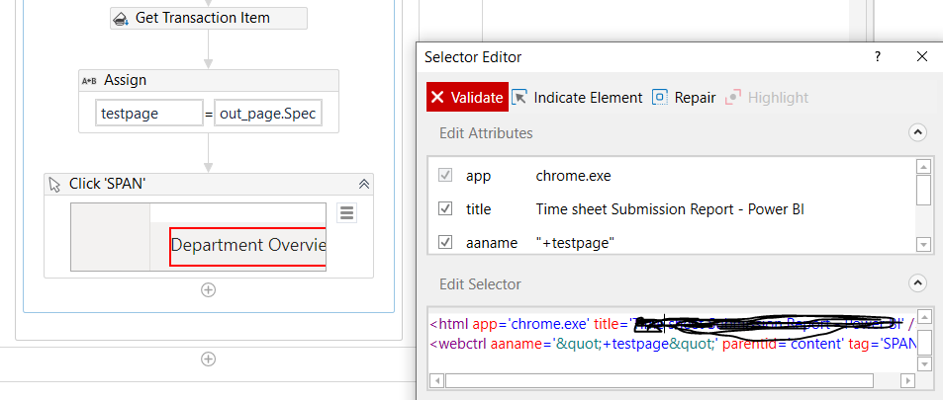Click the Highlight button
943x400 pixels.
click(x=767, y=98)
